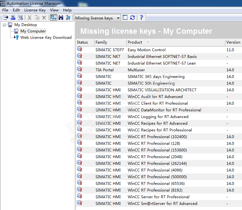This screenshot has width=242, height=210.
Task: Click the My Computer icon in the tree
Action: pyautogui.click(x=16, y=31)
